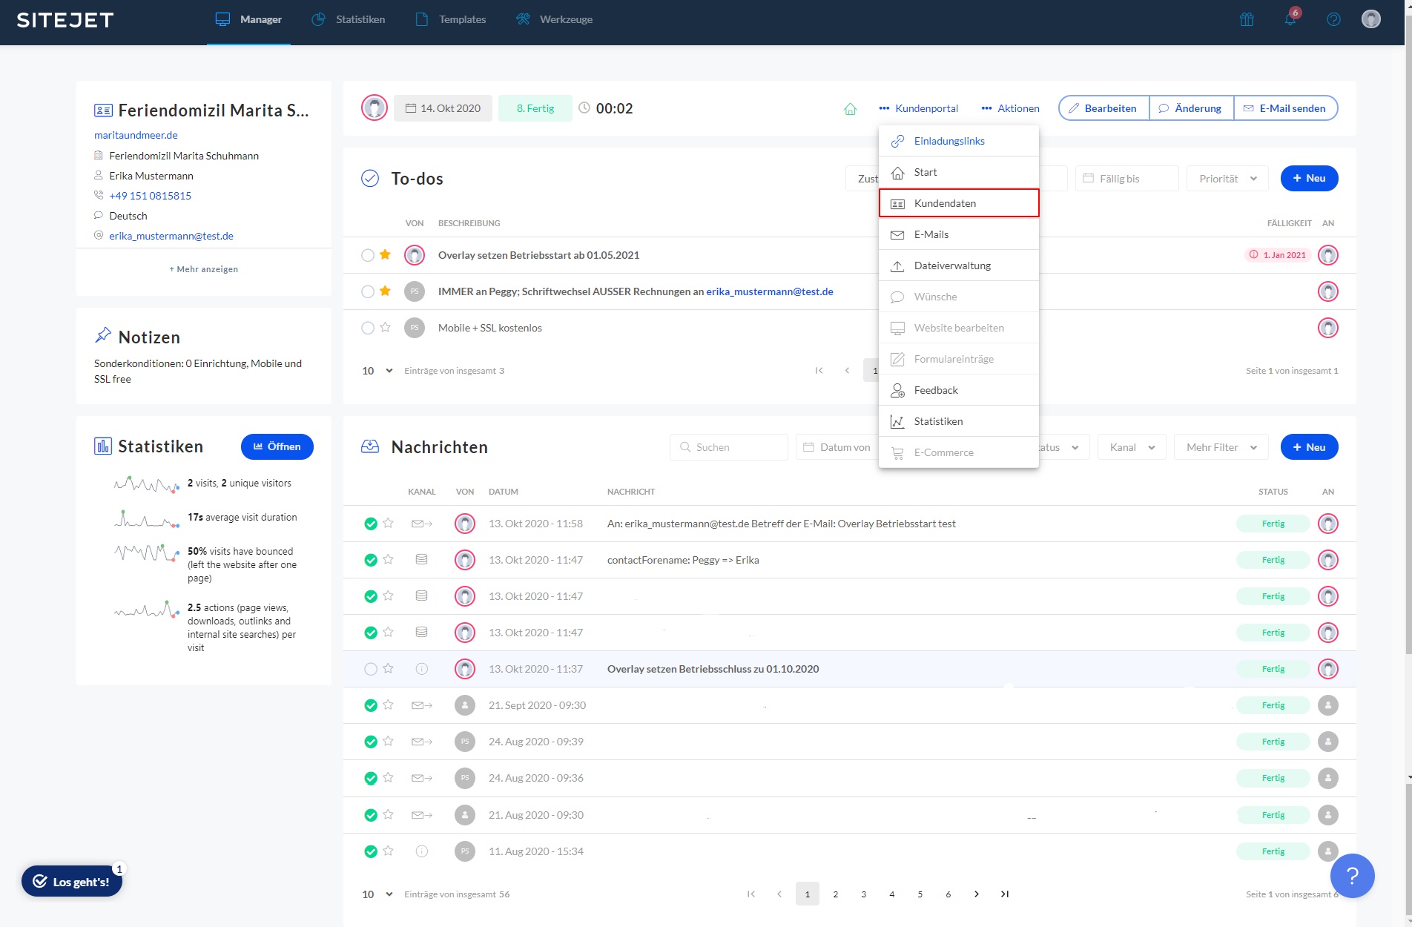Open the '8. Fertig' status selector
This screenshot has width=1412, height=927.
[535, 108]
